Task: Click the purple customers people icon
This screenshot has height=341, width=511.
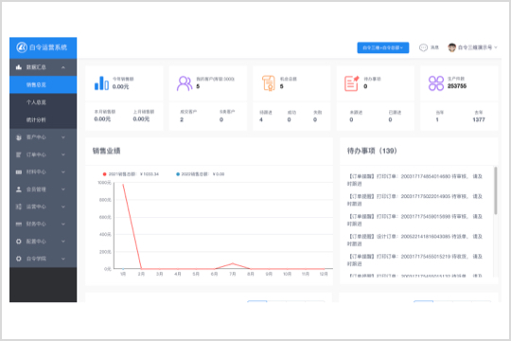Action: [185, 83]
